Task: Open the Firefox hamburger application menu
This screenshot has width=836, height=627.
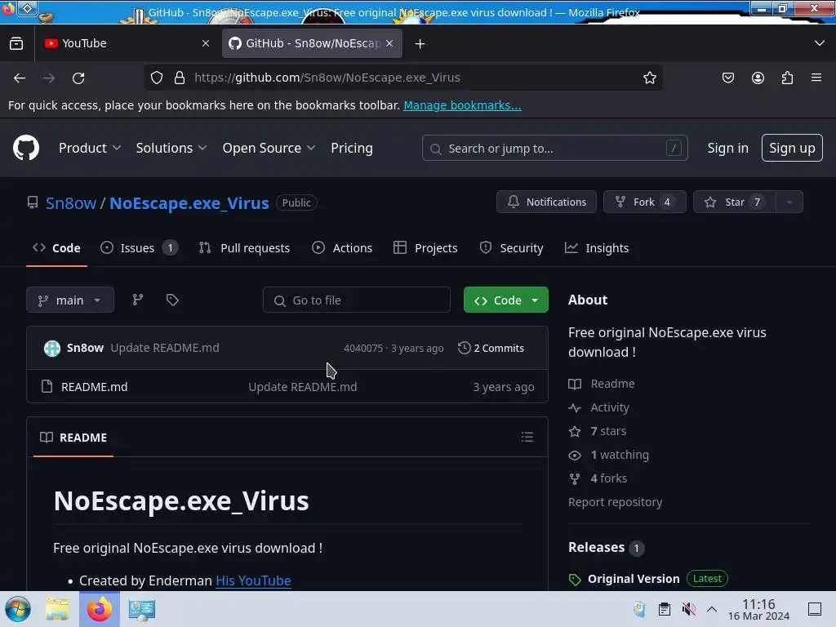Action: [x=816, y=78]
